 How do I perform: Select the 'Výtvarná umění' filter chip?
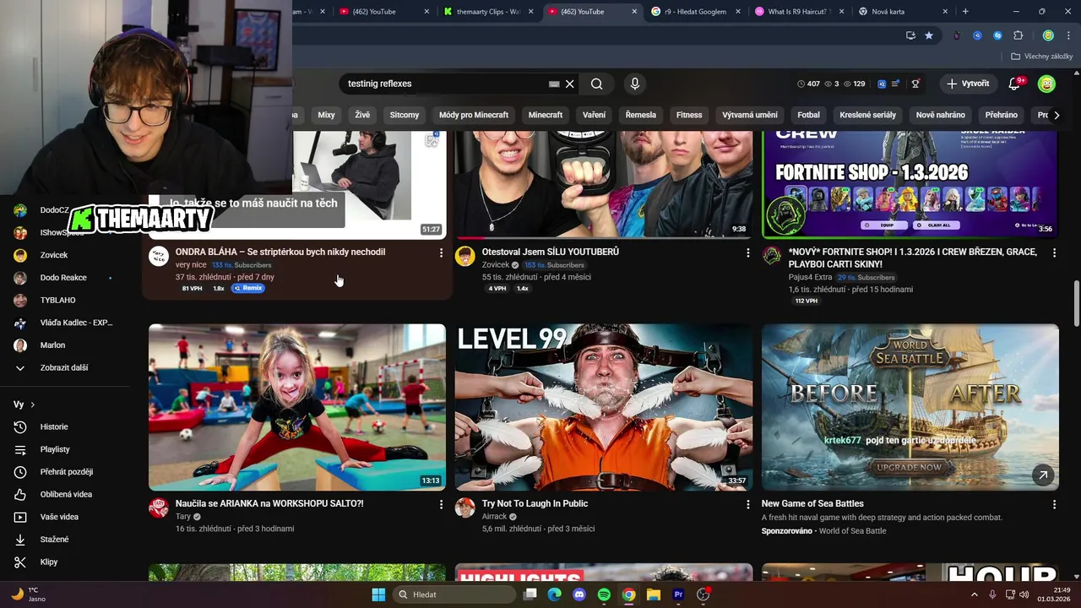click(750, 115)
